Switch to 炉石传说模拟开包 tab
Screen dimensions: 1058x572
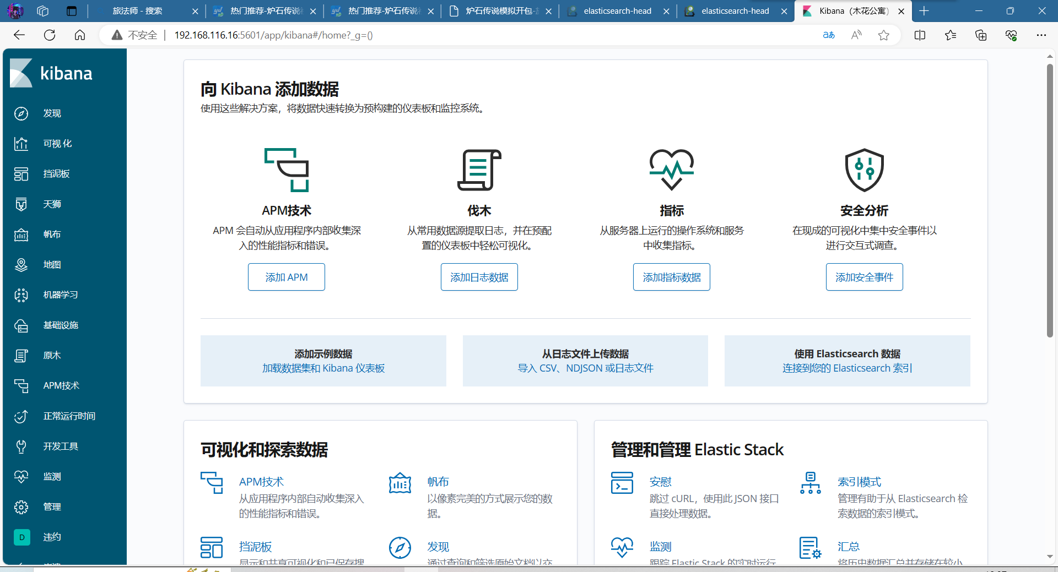[x=500, y=11]
